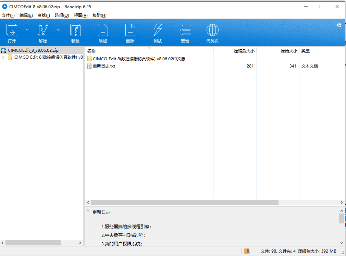
Task: Click the 删除 (Delete) toolbar icon
Action: 130,30
